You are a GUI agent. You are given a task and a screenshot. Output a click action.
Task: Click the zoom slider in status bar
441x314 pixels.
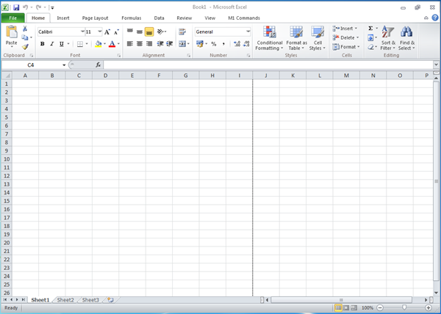405,307
